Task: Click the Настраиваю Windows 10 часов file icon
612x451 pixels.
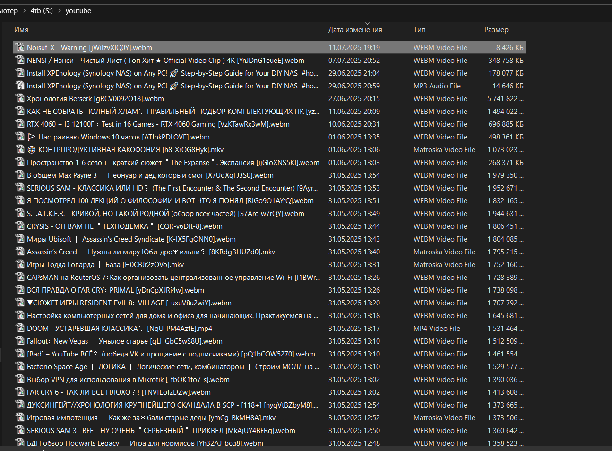Action: pos(20,137)
